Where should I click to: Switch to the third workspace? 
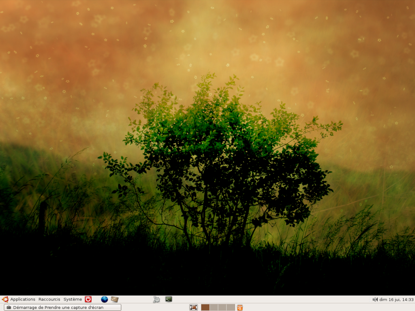(x=222, y=307)
